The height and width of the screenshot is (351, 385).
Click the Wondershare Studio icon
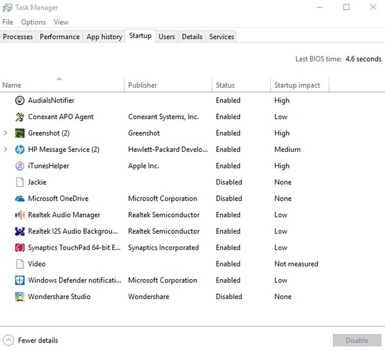coord(20,297)
